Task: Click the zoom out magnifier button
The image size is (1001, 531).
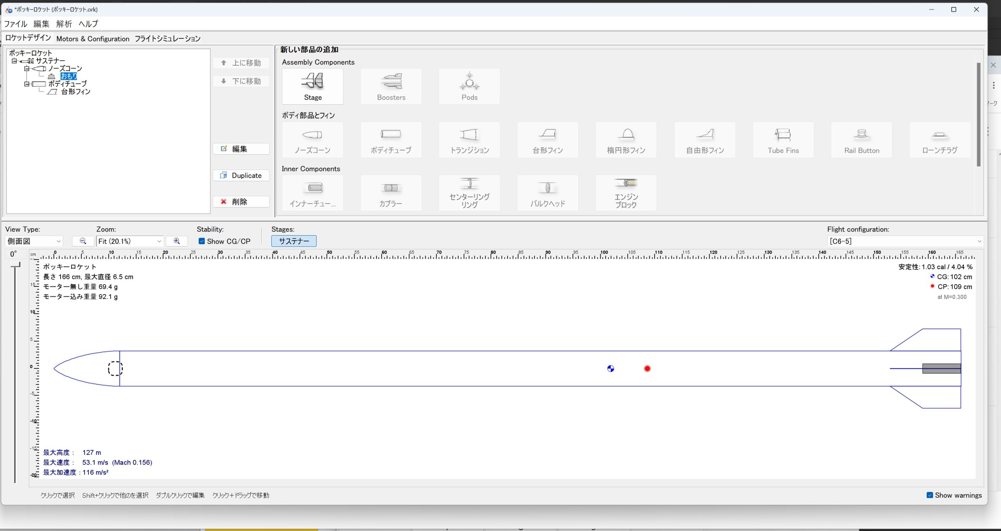Action: pos(83,241)
